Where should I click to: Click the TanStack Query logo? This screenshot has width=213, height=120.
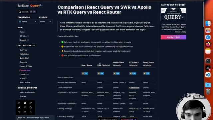[29, 6]
